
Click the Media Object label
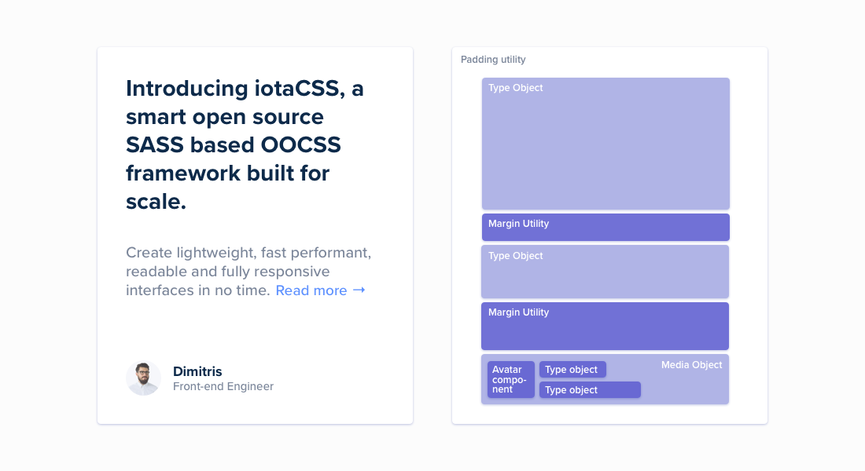tap(691, 364)
